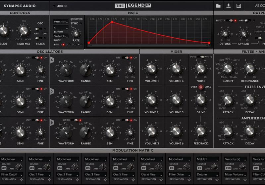Viewport: 265px width, 185px height.
Task: Click the Synapse Audio logo
Action: [x=20, y=6]
